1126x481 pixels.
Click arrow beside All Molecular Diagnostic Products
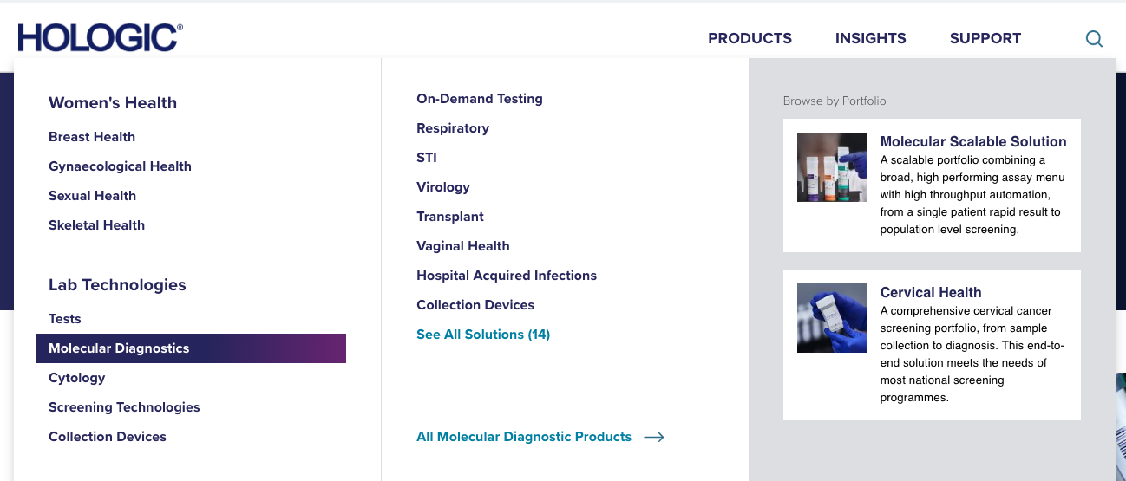click(x=654, y=437)
